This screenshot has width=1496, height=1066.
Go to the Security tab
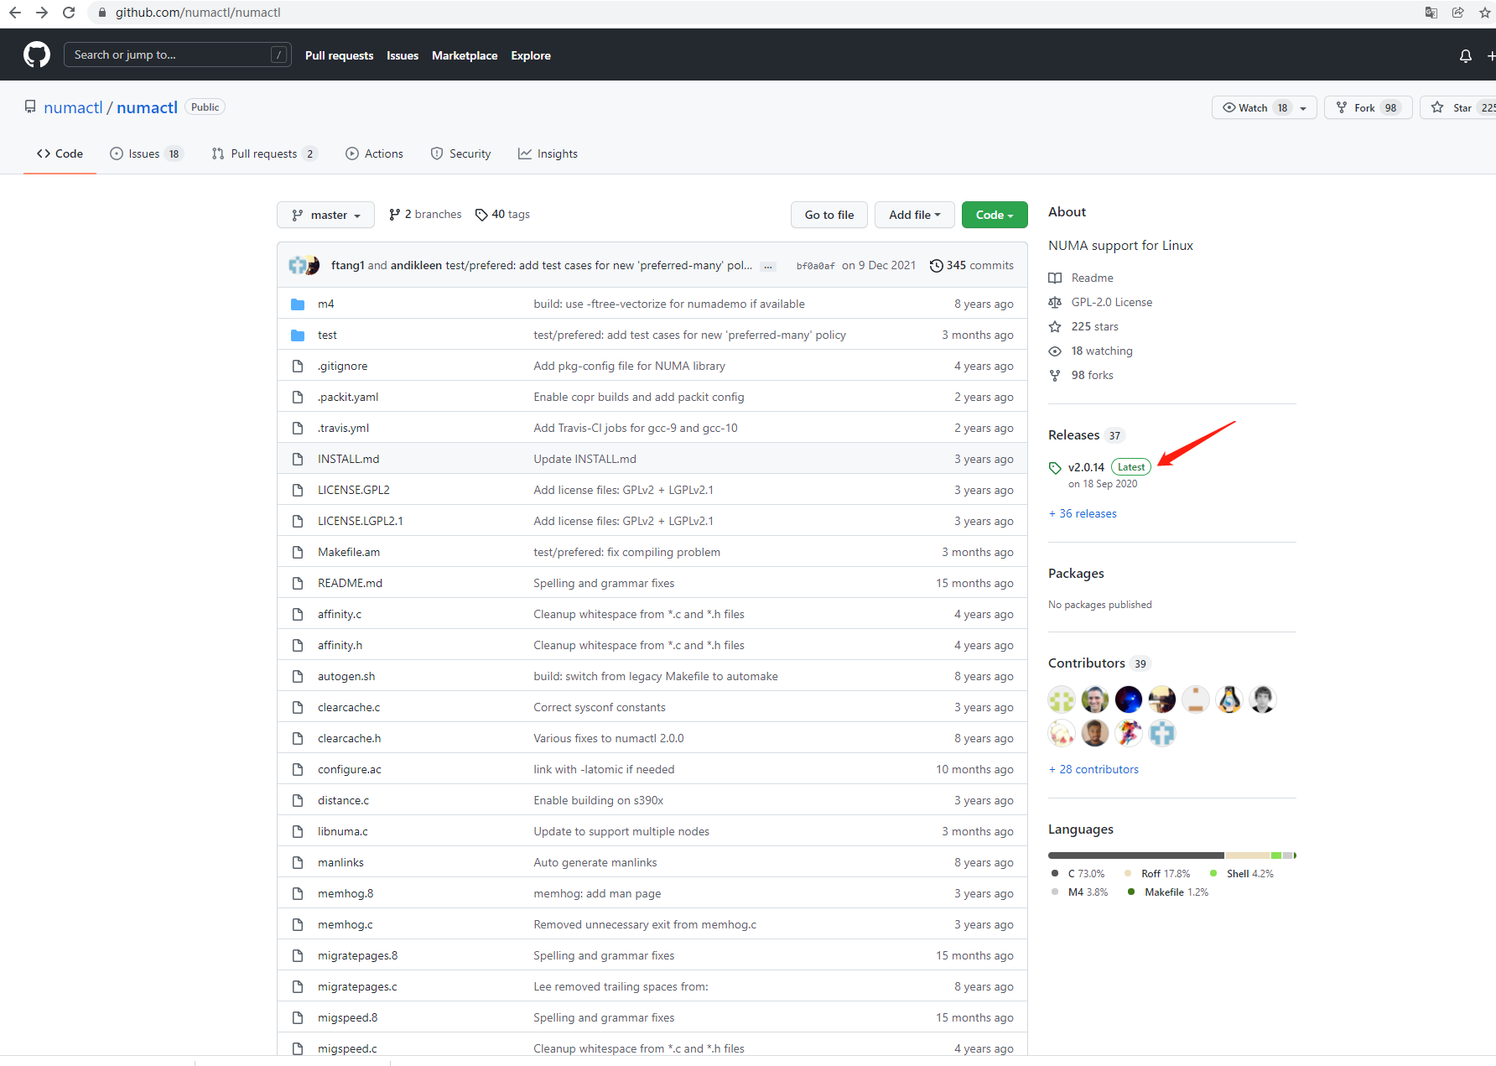(461, 153)
